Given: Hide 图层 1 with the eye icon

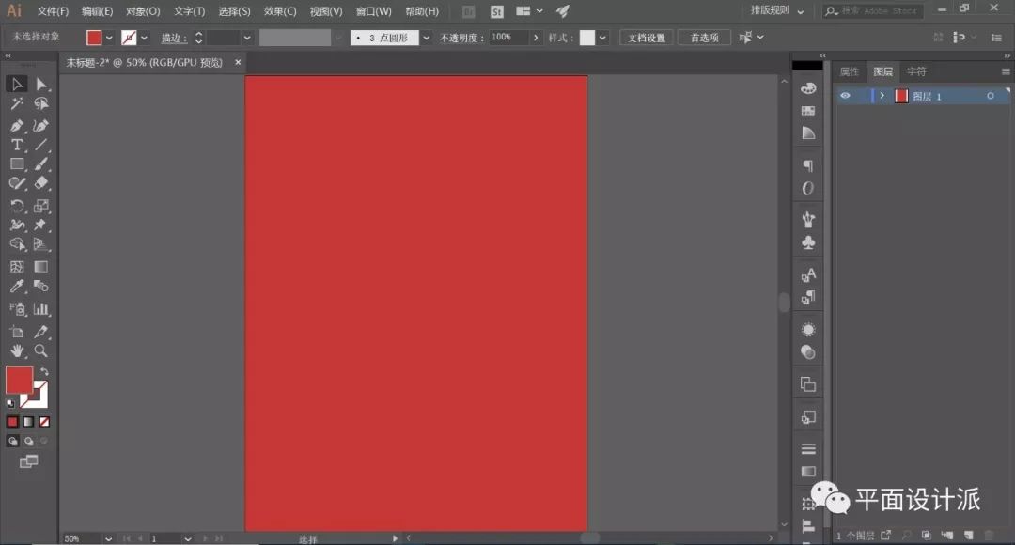Looking at the screenshot, I should [x=845, y=96].
